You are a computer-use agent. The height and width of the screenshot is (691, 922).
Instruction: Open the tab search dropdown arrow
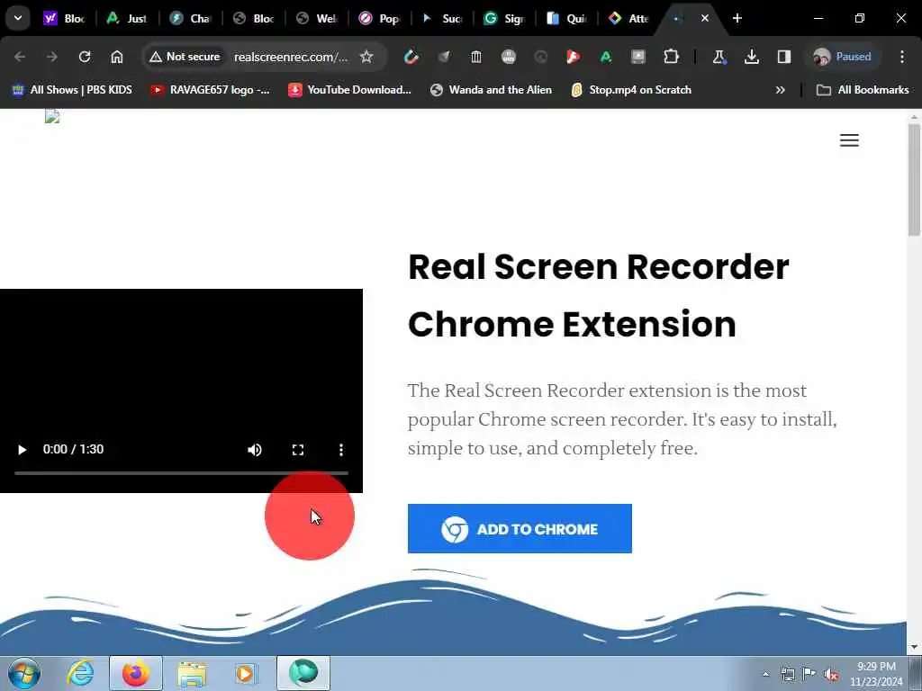click(18, 18)
